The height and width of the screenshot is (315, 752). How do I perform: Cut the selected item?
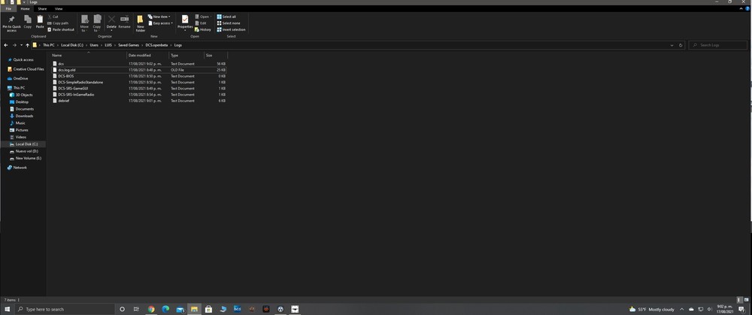click(x=53, y=17)
